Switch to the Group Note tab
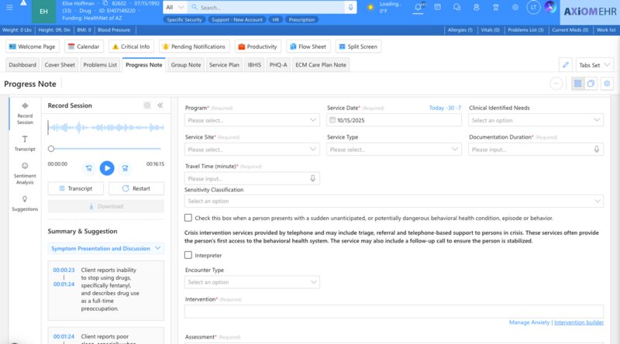The width and height of the screenshot is (620, 344). point(186,65)
